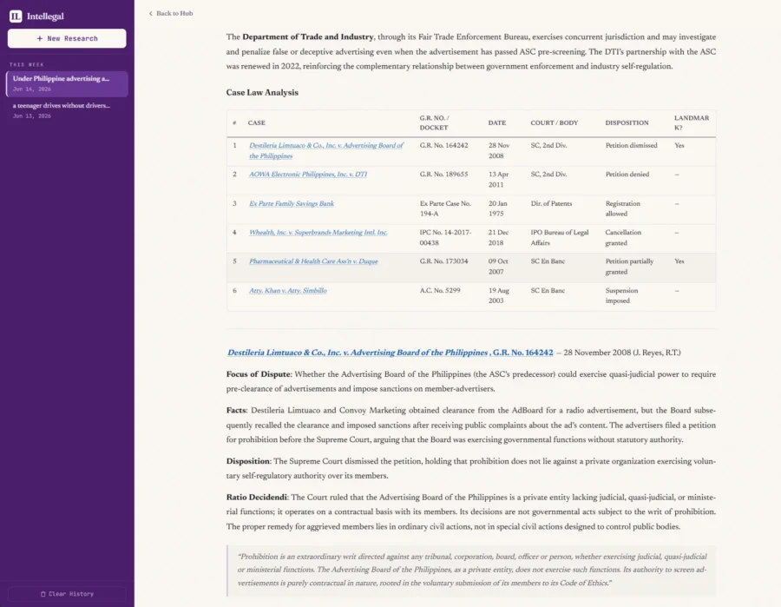Start a New Research session
This screenshot has width=781, height=607.
67,38
